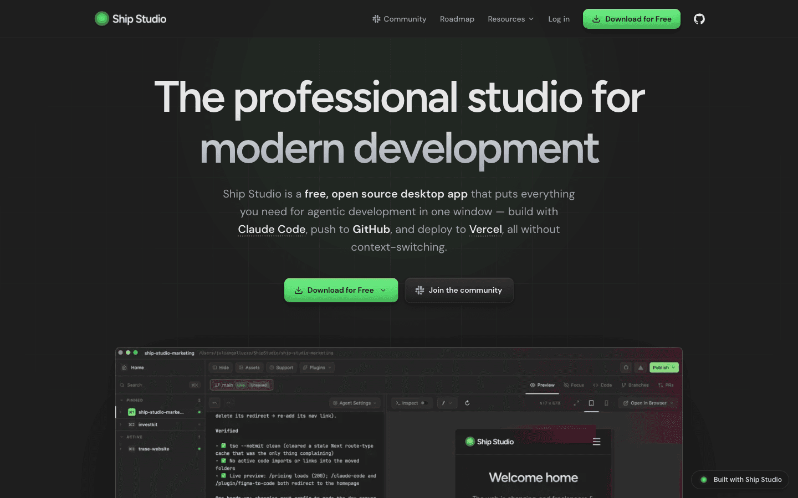Click Join the community button
798x498 pixels.
[x=459, y=290]
